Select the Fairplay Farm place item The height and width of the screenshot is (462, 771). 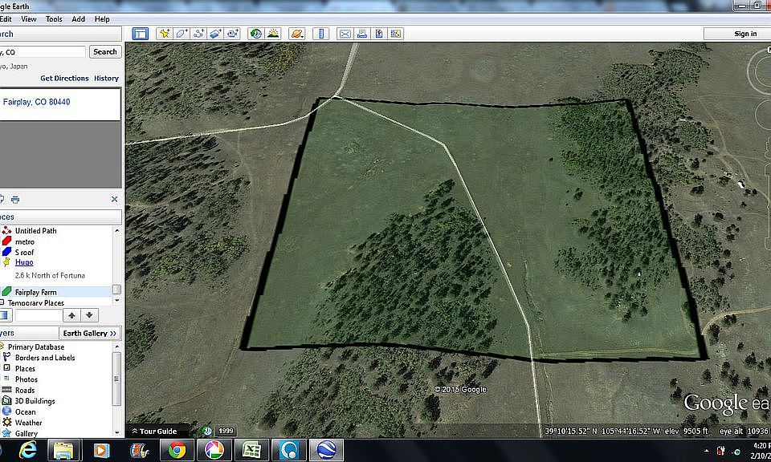pyautogui.click(x=36, y=292)
